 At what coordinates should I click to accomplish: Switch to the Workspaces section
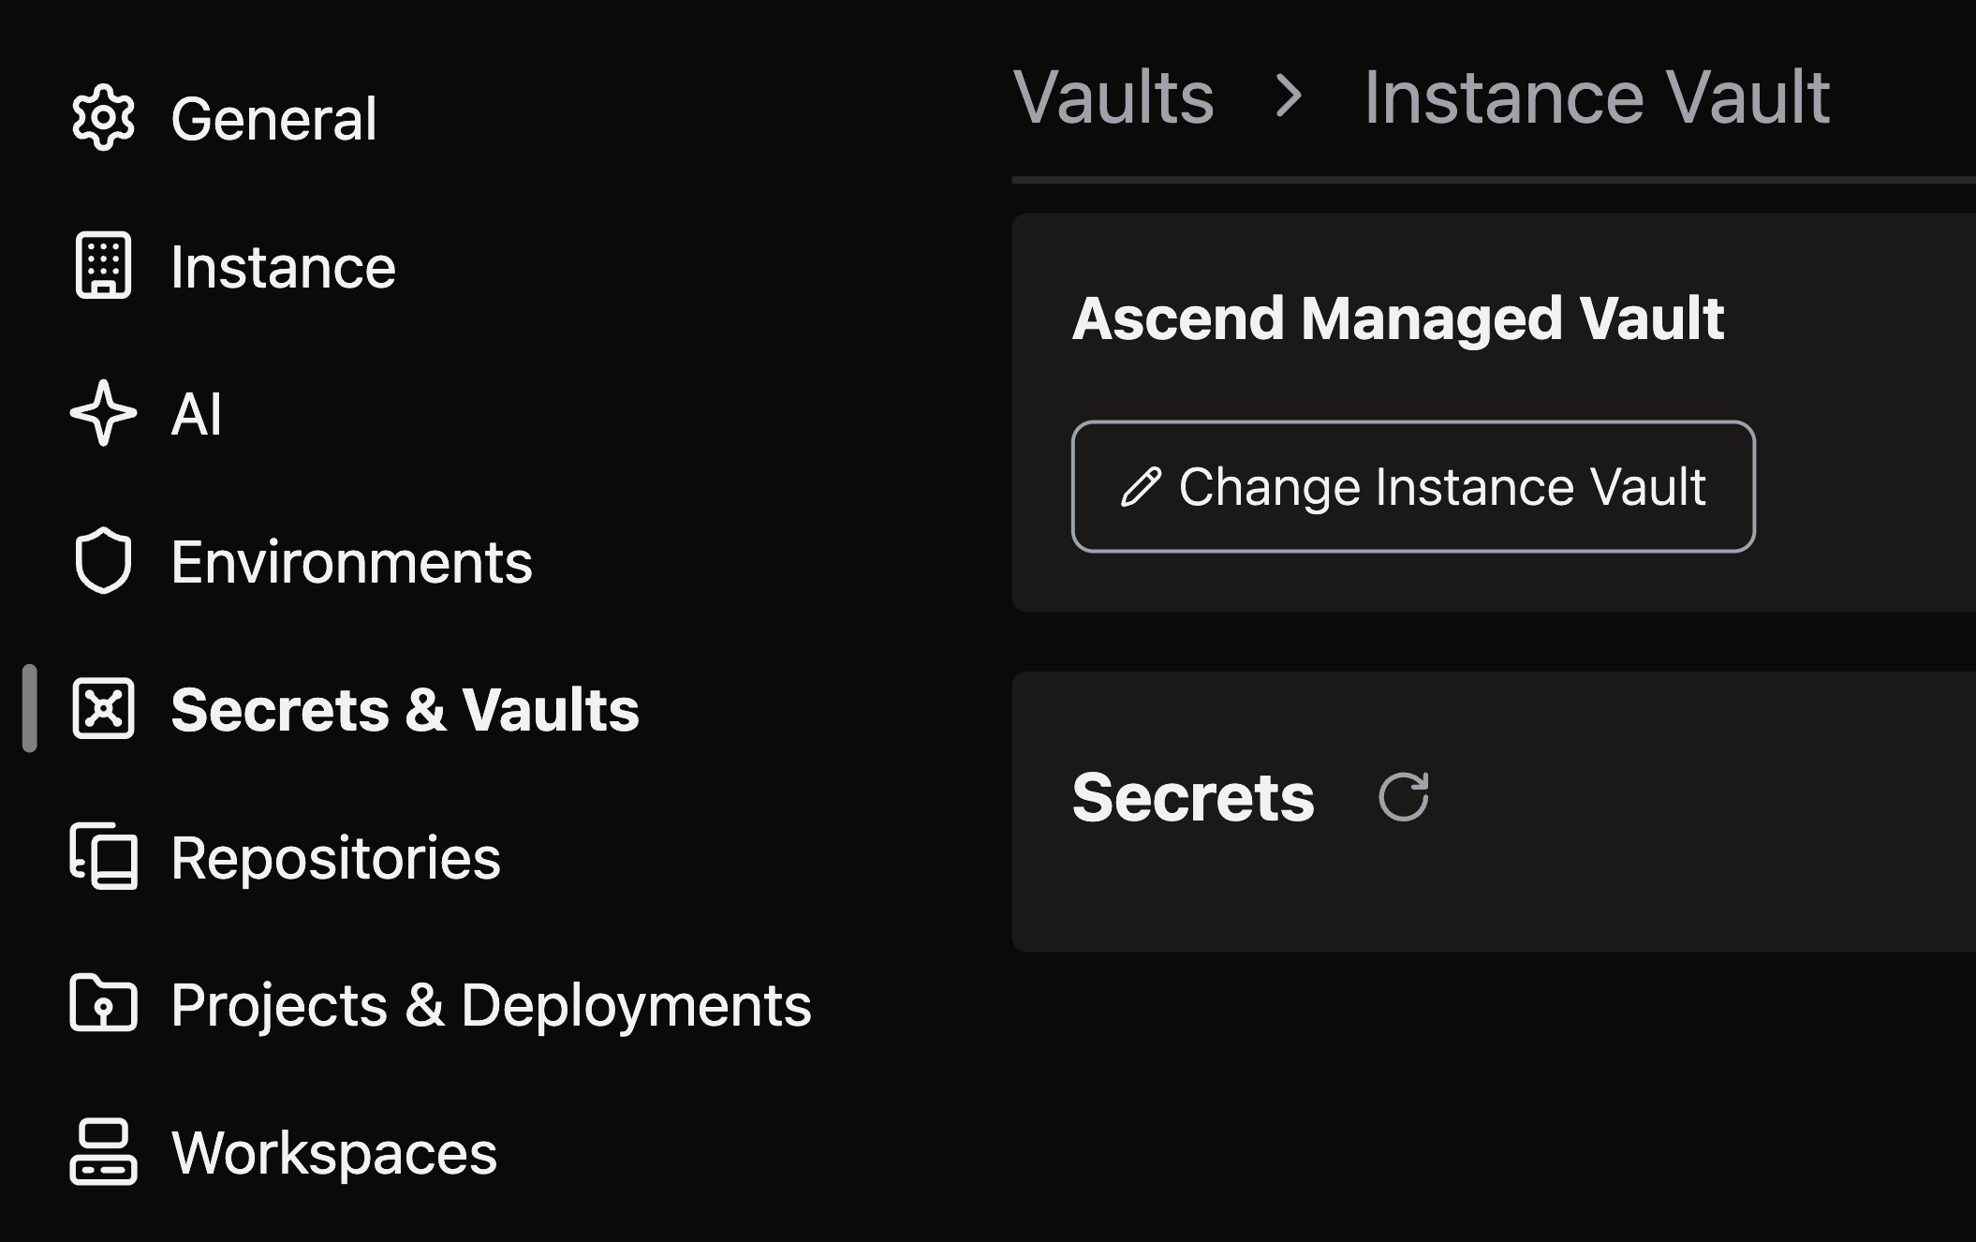tap(333, 1153)
